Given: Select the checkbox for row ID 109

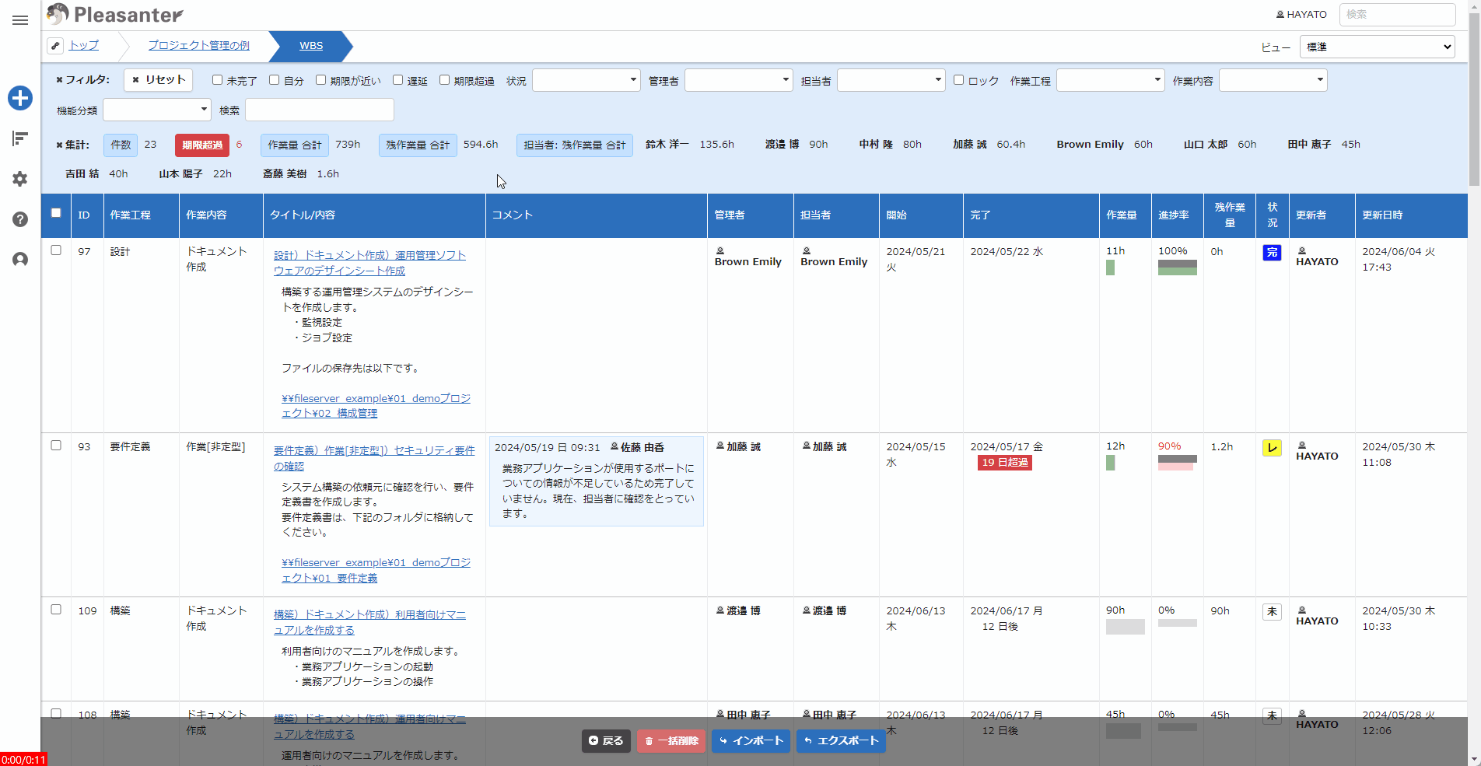Looking at the screenshot, I should (x=56, y=610).
